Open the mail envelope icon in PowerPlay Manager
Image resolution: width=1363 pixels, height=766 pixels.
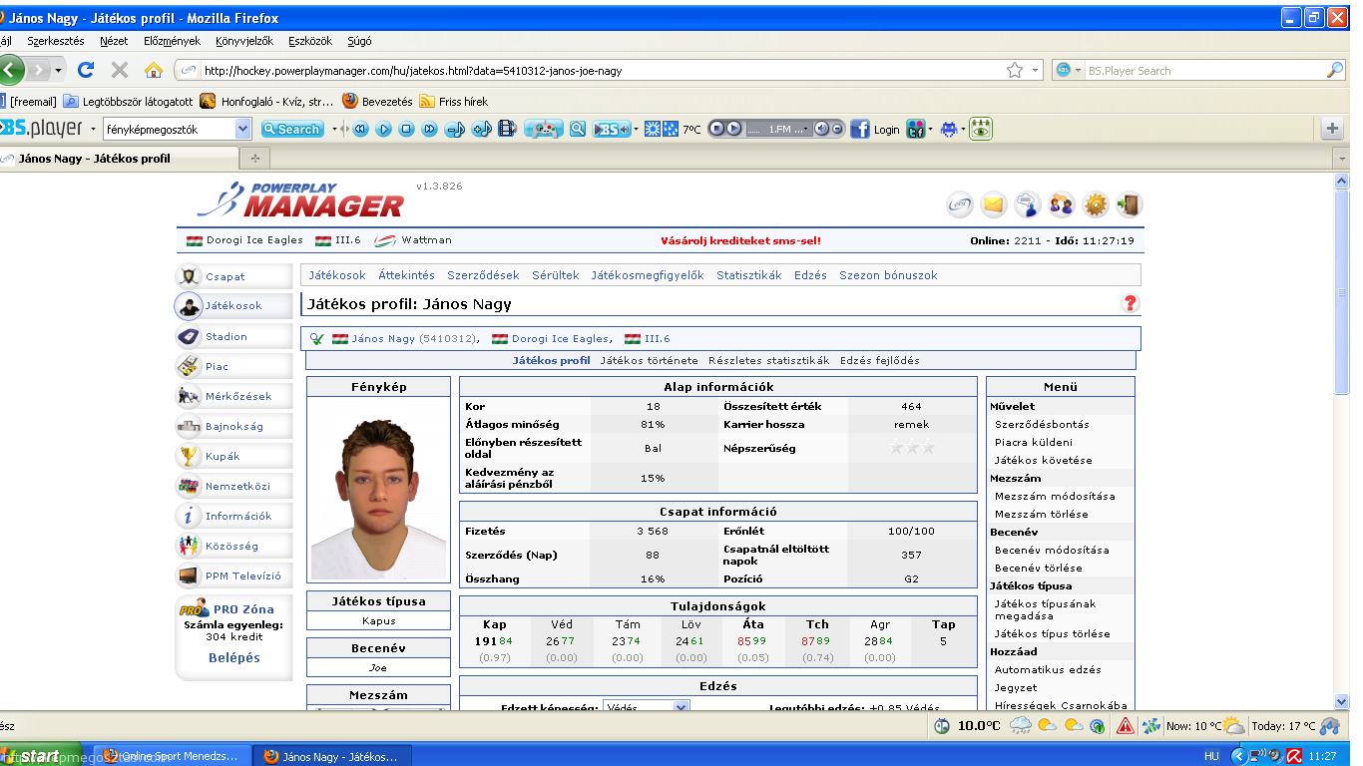click(992, 205)
